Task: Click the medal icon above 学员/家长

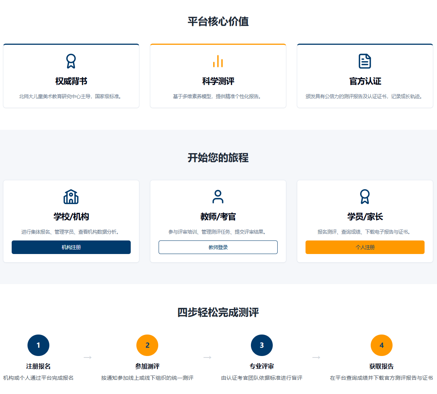Action: (x=365, y=196)
